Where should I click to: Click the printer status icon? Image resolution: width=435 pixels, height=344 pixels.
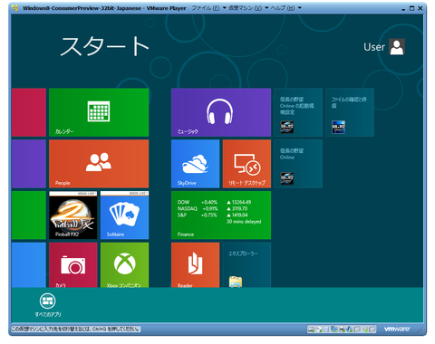[x=342, y=330]
